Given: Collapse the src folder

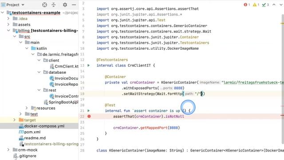Looking at the screenshot, I should [15, 36].
